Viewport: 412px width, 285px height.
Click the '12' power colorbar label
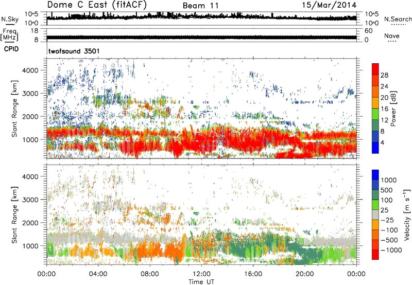(384, 120)
